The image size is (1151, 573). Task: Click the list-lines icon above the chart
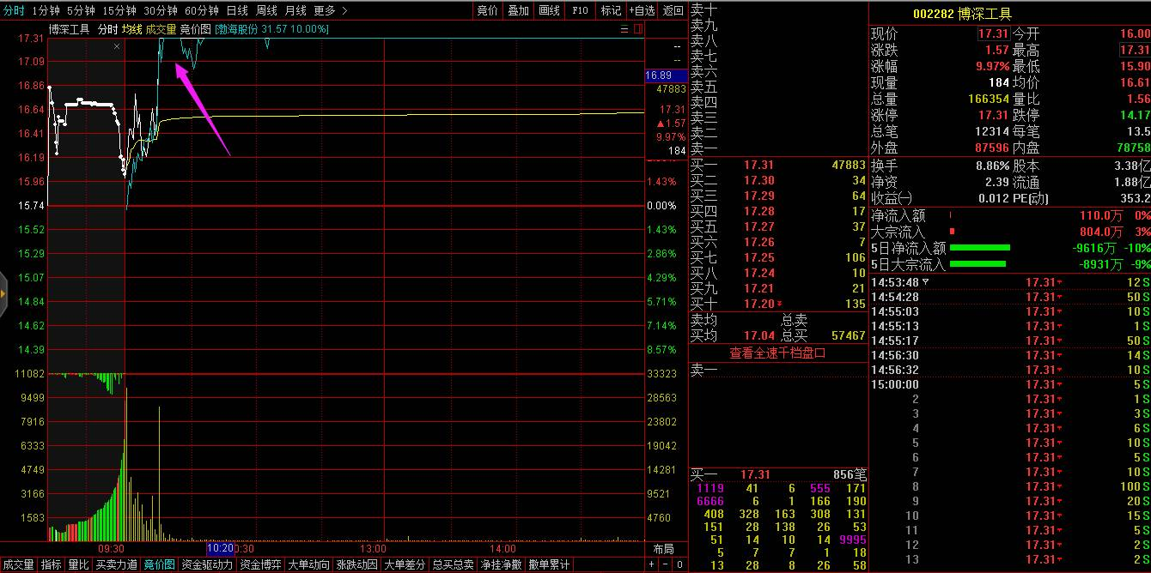(x=624, y=28)
